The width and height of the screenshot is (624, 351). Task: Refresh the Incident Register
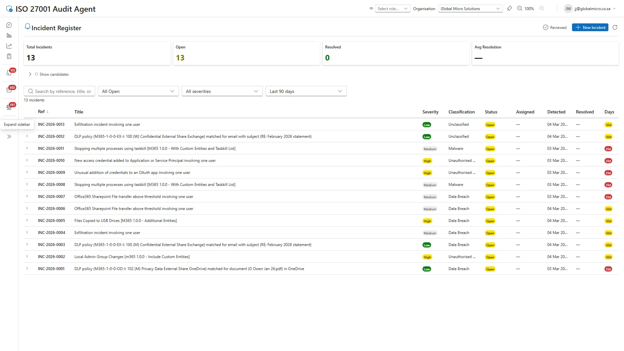tap(615, 27)
